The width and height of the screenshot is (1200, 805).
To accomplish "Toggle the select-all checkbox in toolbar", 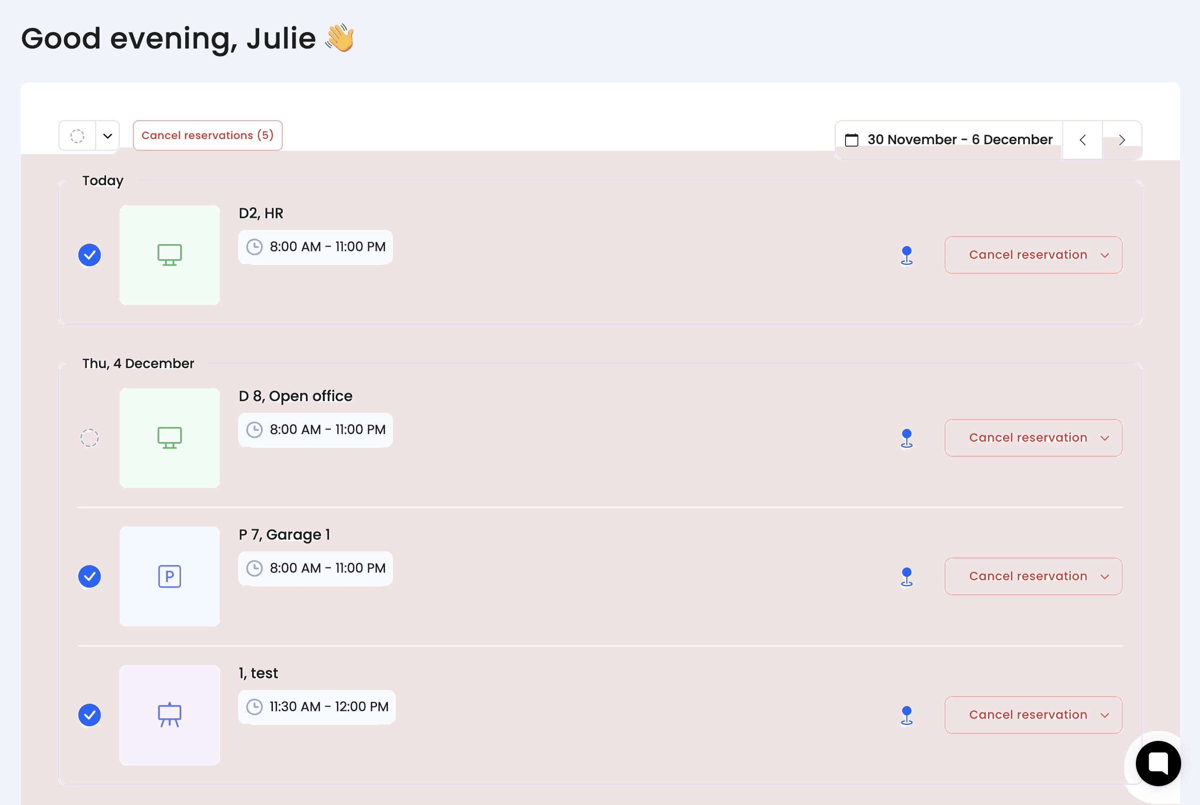I will click(x=77, y=136).
